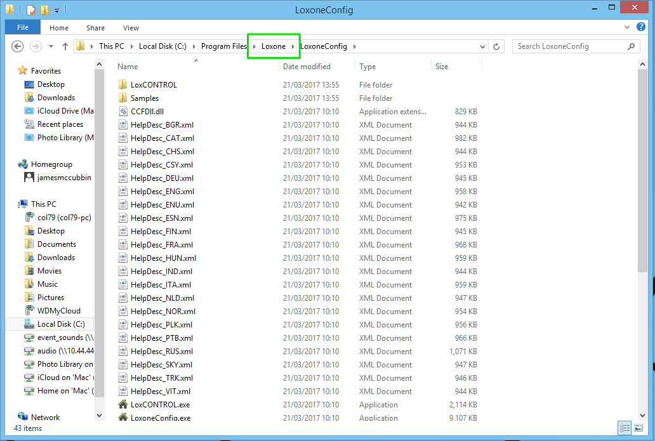Navigate to Loxone in the address bar
Viewport: 655px width, 441px height.
pyautogui.click(x=273, y=46)
